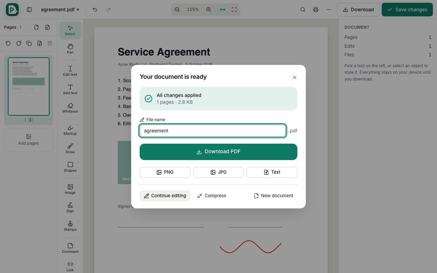The width and height of the screenshot is (437, 273).
Task: Choose the Add text tool
Action: click(x=70, y=89)
